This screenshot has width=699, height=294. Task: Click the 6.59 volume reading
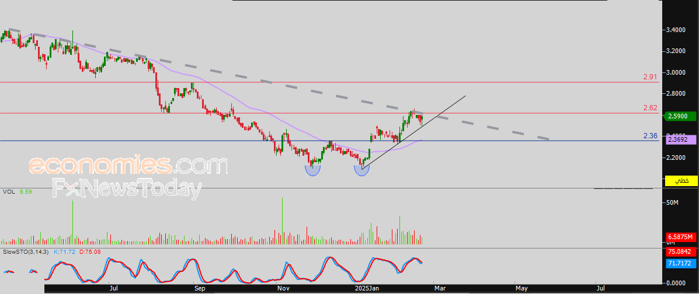[x=26, y=191]
